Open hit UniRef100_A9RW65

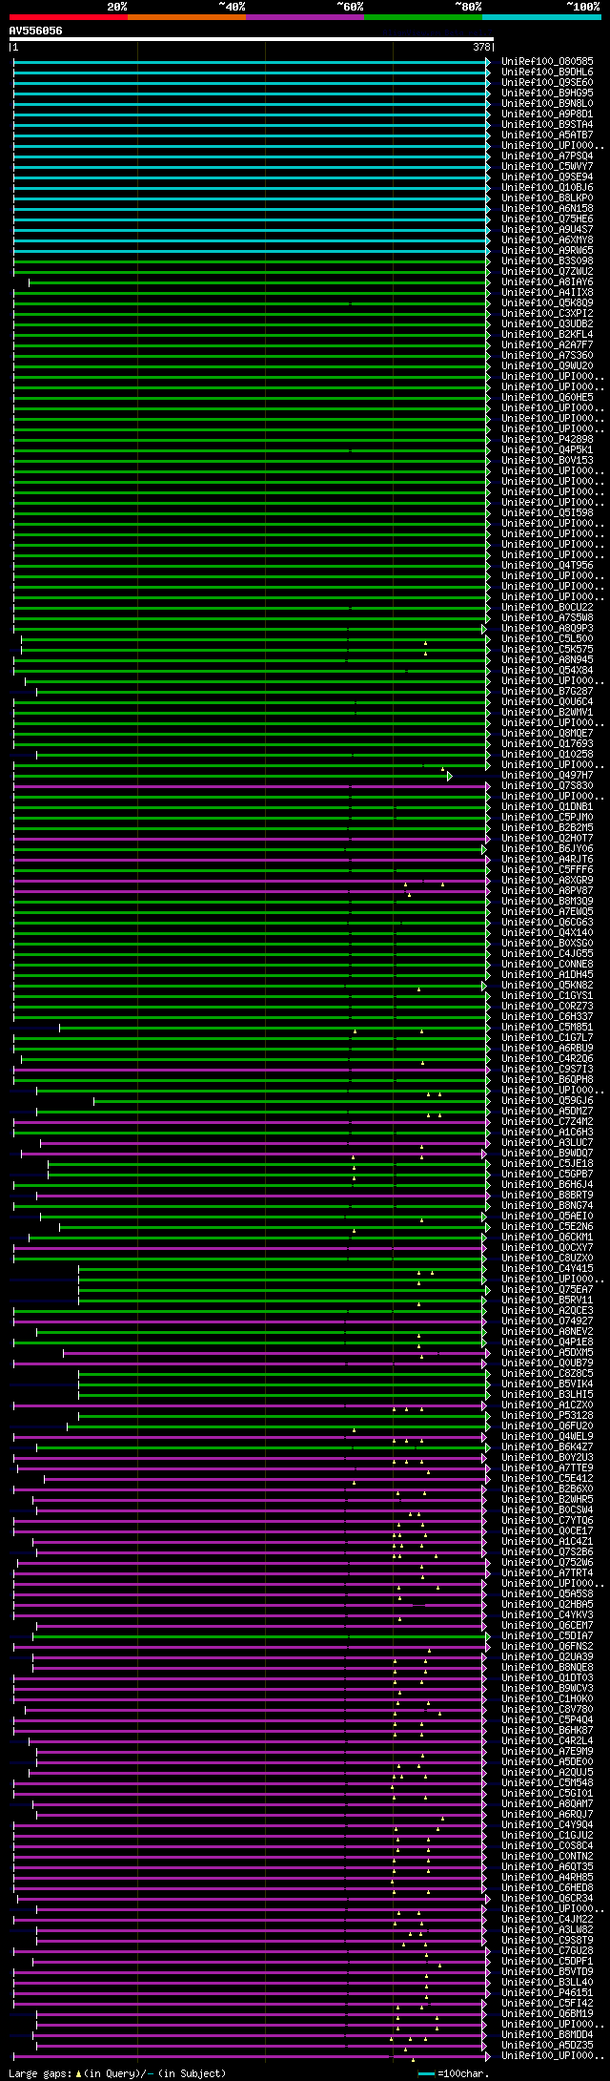point(547,250)
